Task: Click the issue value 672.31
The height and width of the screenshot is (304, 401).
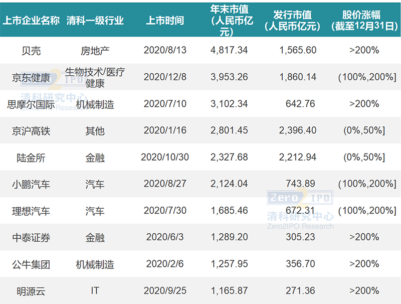Action: pos(300,211)
